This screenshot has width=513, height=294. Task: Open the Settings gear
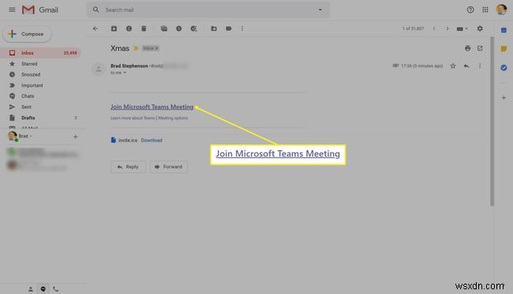[x=480, y=28]
